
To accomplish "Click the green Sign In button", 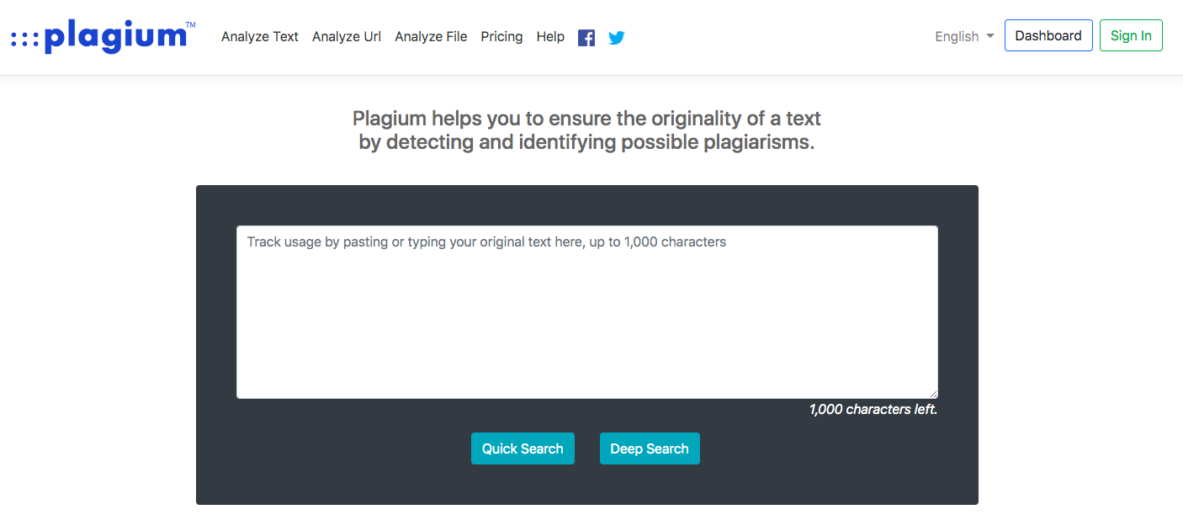I will click(1131, 35).
